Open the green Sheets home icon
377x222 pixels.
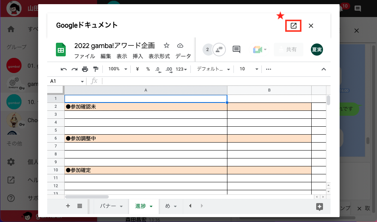(x=61, y=50)
